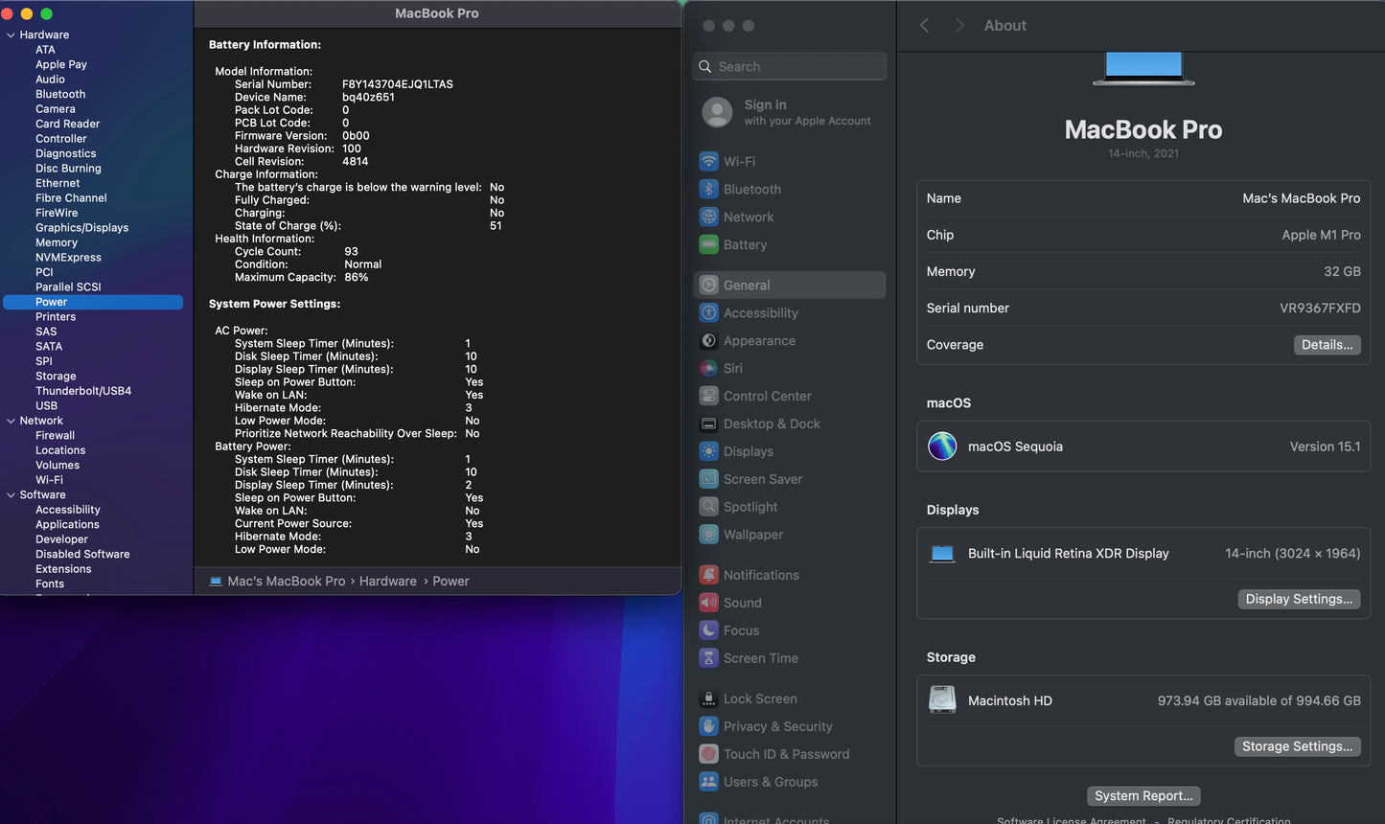This screenshot has width=1385, height=824.
Task: Click the Macintosh HD drive icon
Action: (x=942, y=700)
